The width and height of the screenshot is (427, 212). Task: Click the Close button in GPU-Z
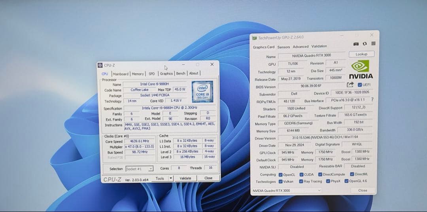pyautogui.click(x=363, y=191)
